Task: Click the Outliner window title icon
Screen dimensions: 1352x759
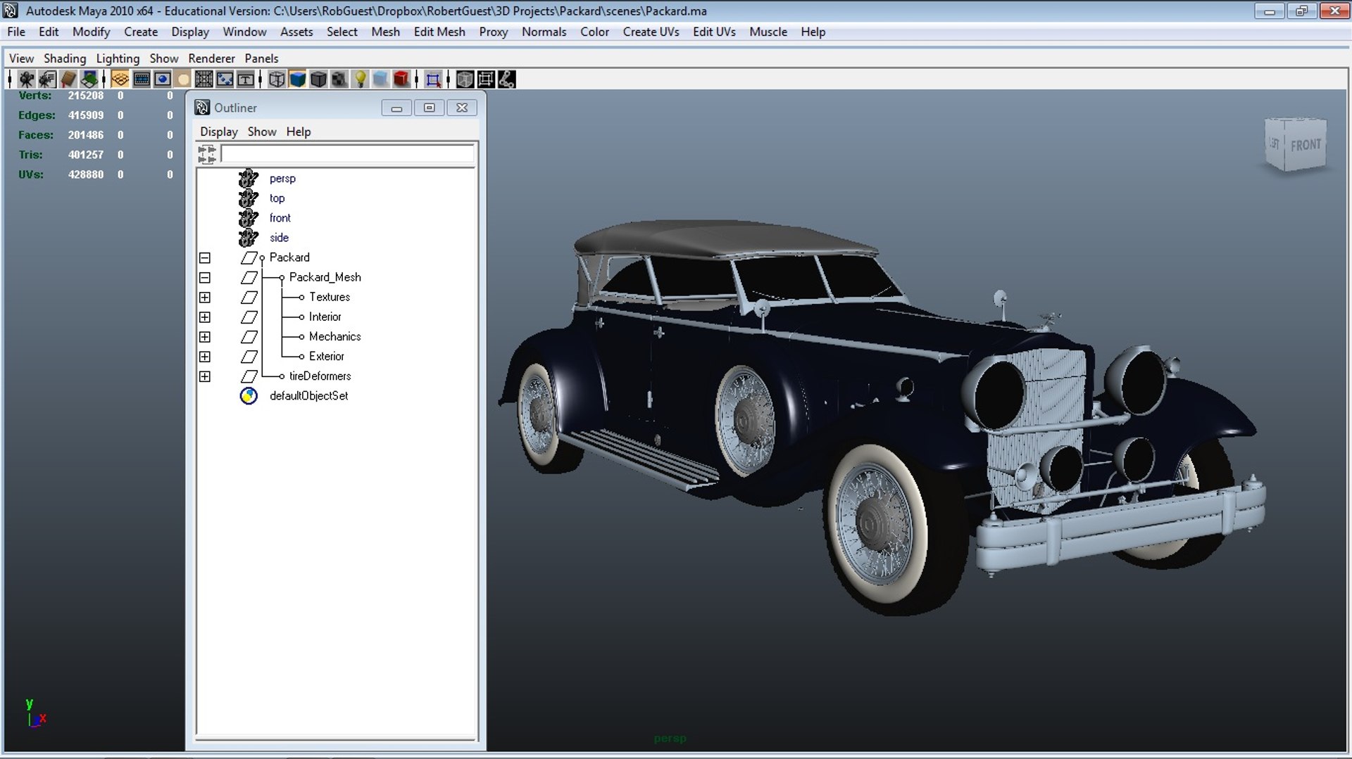Action: click(x=202, y=108)
